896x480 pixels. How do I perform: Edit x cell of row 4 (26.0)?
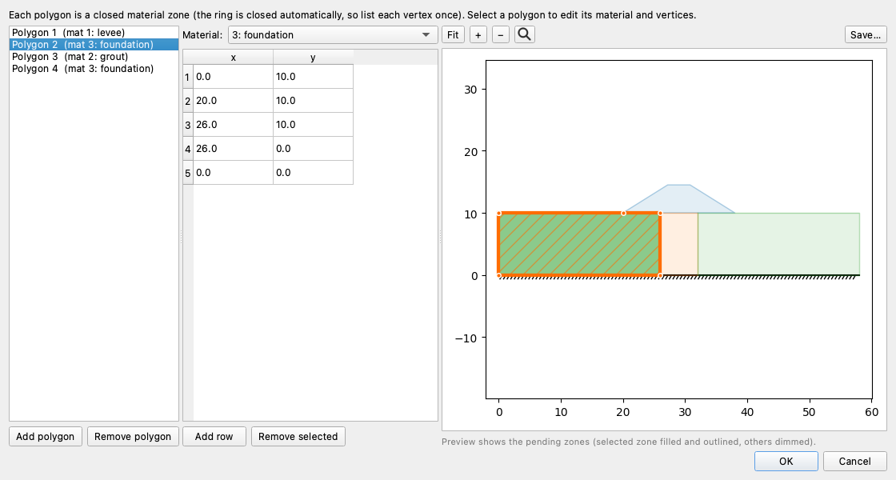point(233,149)
